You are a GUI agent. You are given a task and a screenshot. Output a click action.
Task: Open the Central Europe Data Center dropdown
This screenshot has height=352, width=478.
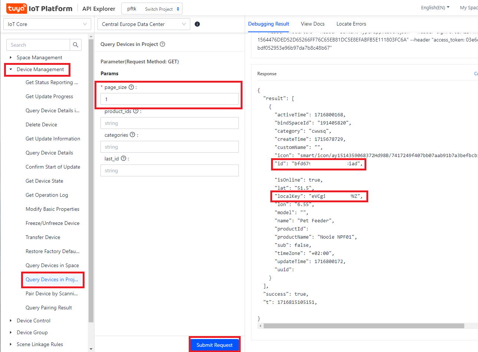144,24
